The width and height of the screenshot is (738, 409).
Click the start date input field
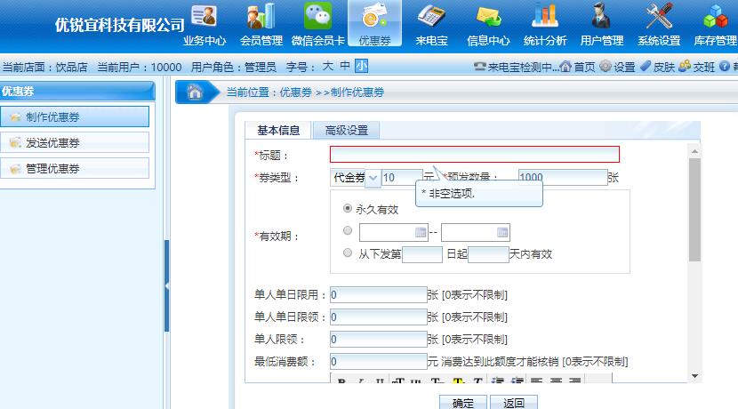(394, 232)
